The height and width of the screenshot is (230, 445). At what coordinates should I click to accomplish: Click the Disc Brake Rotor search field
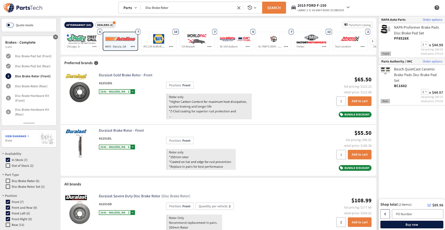(189, 8)
